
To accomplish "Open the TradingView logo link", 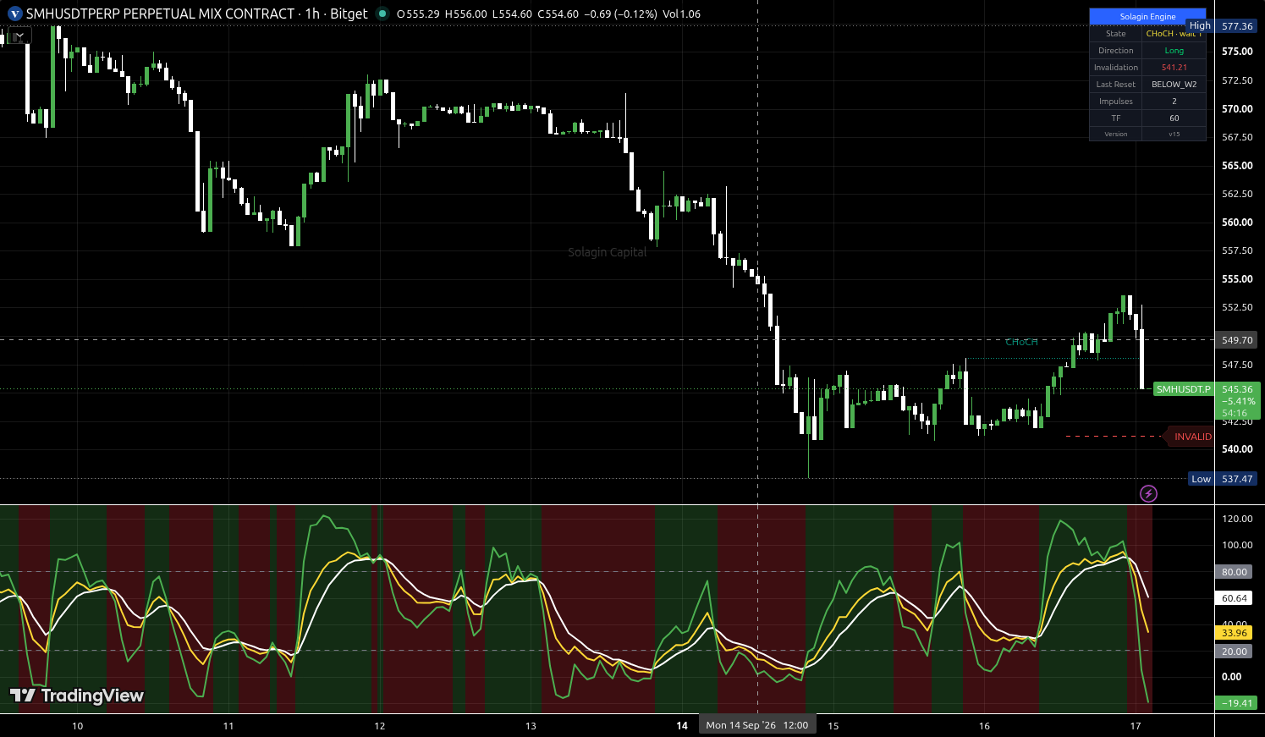I will 77,696.
